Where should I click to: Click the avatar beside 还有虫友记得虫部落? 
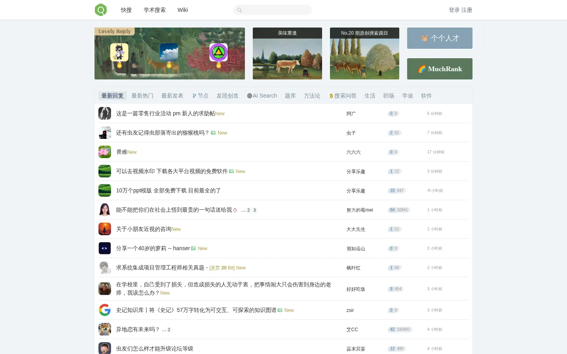click(105, 133)
